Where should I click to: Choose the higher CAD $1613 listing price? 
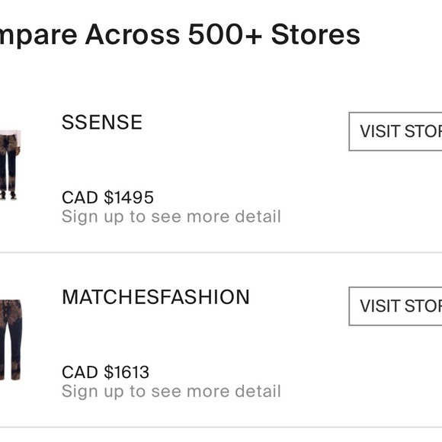[105, 372]
